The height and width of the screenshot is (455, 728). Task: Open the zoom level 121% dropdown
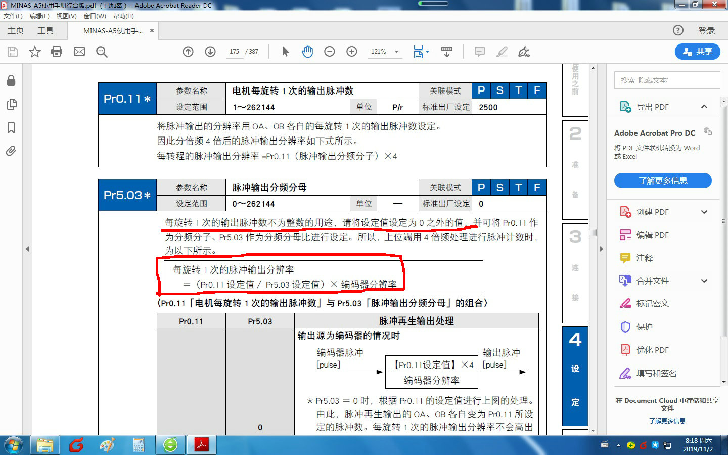click(x=396, y=52)
